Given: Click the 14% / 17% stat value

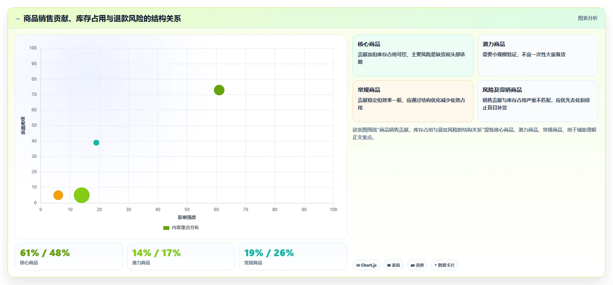Looking at the screenshot, I should [x=156, y=253].
